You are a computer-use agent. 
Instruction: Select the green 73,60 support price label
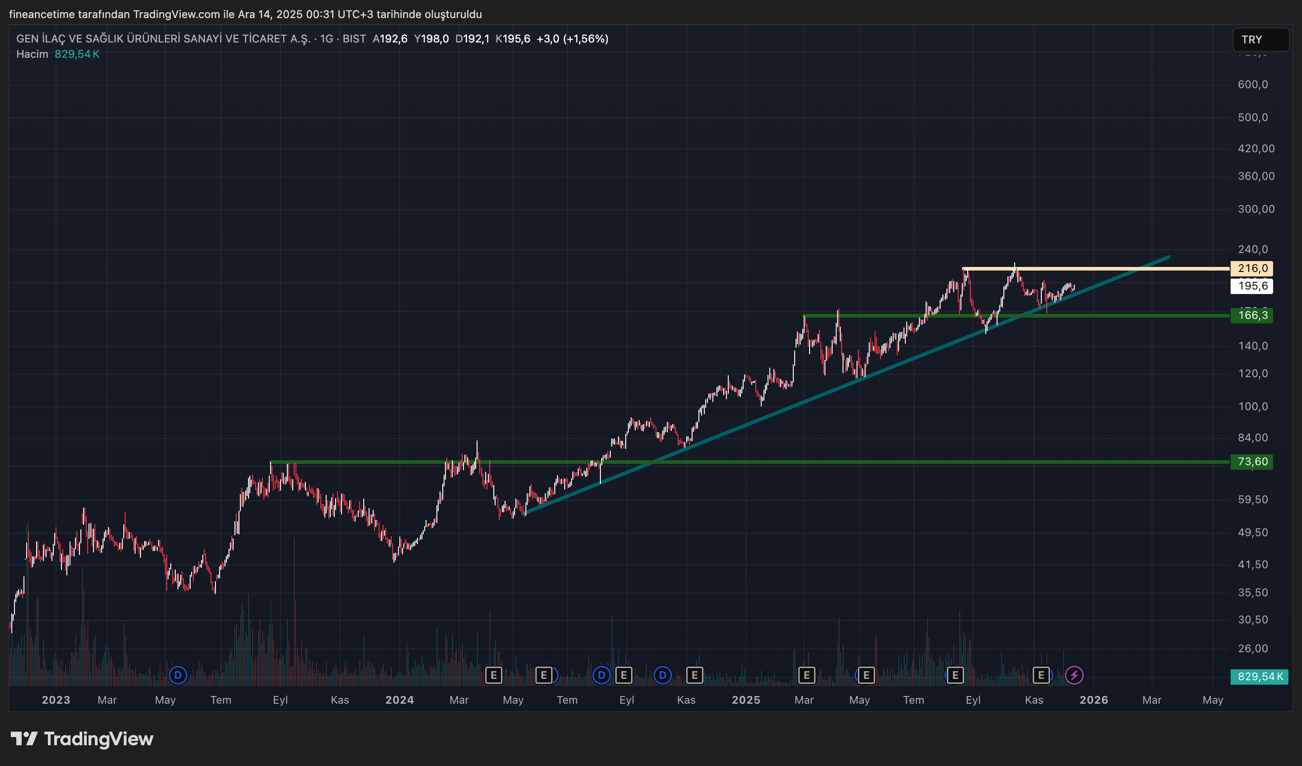click(1252, 461)
